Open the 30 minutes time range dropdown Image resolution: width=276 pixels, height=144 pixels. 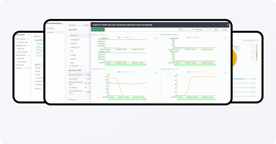[x=203, y=29]
